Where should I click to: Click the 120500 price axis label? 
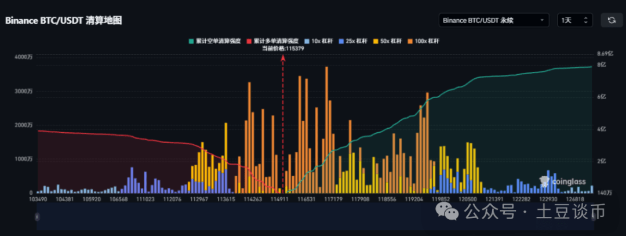pos(468,199)
